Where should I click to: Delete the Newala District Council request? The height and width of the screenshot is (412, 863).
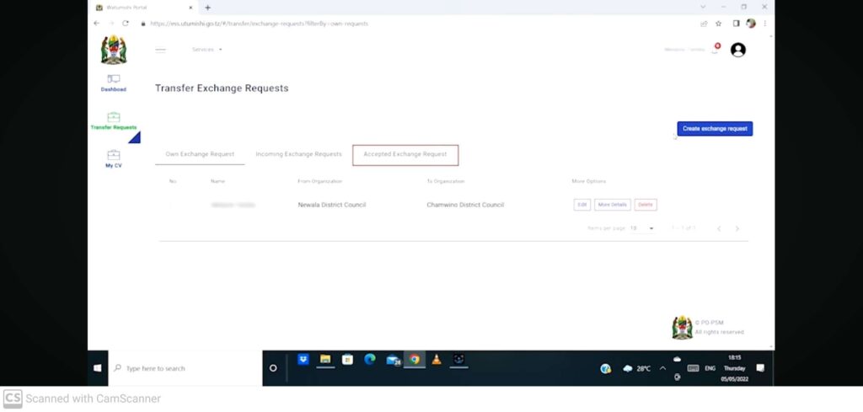point(645,205)
